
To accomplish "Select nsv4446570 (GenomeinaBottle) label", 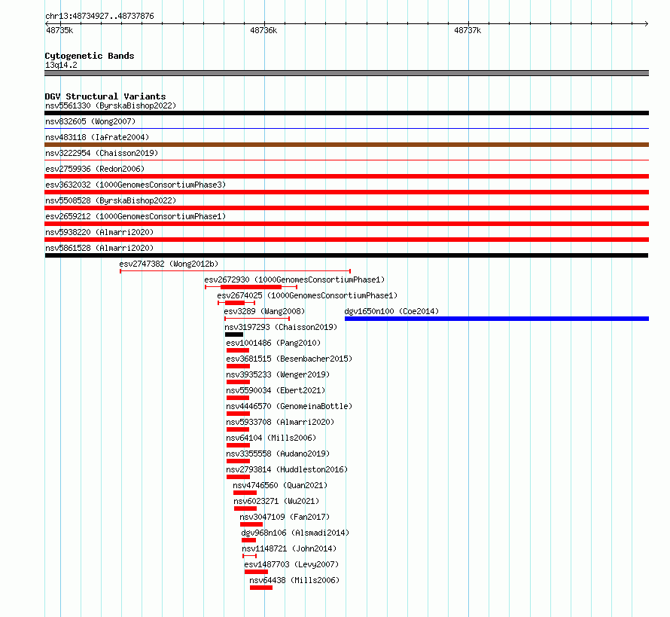I will click(x=289, y=406).
